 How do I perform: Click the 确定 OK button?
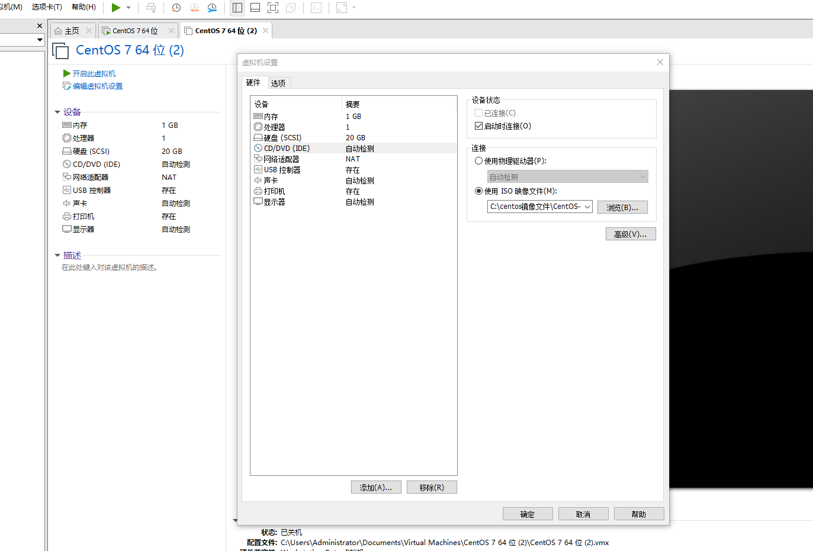pos(527,514)
